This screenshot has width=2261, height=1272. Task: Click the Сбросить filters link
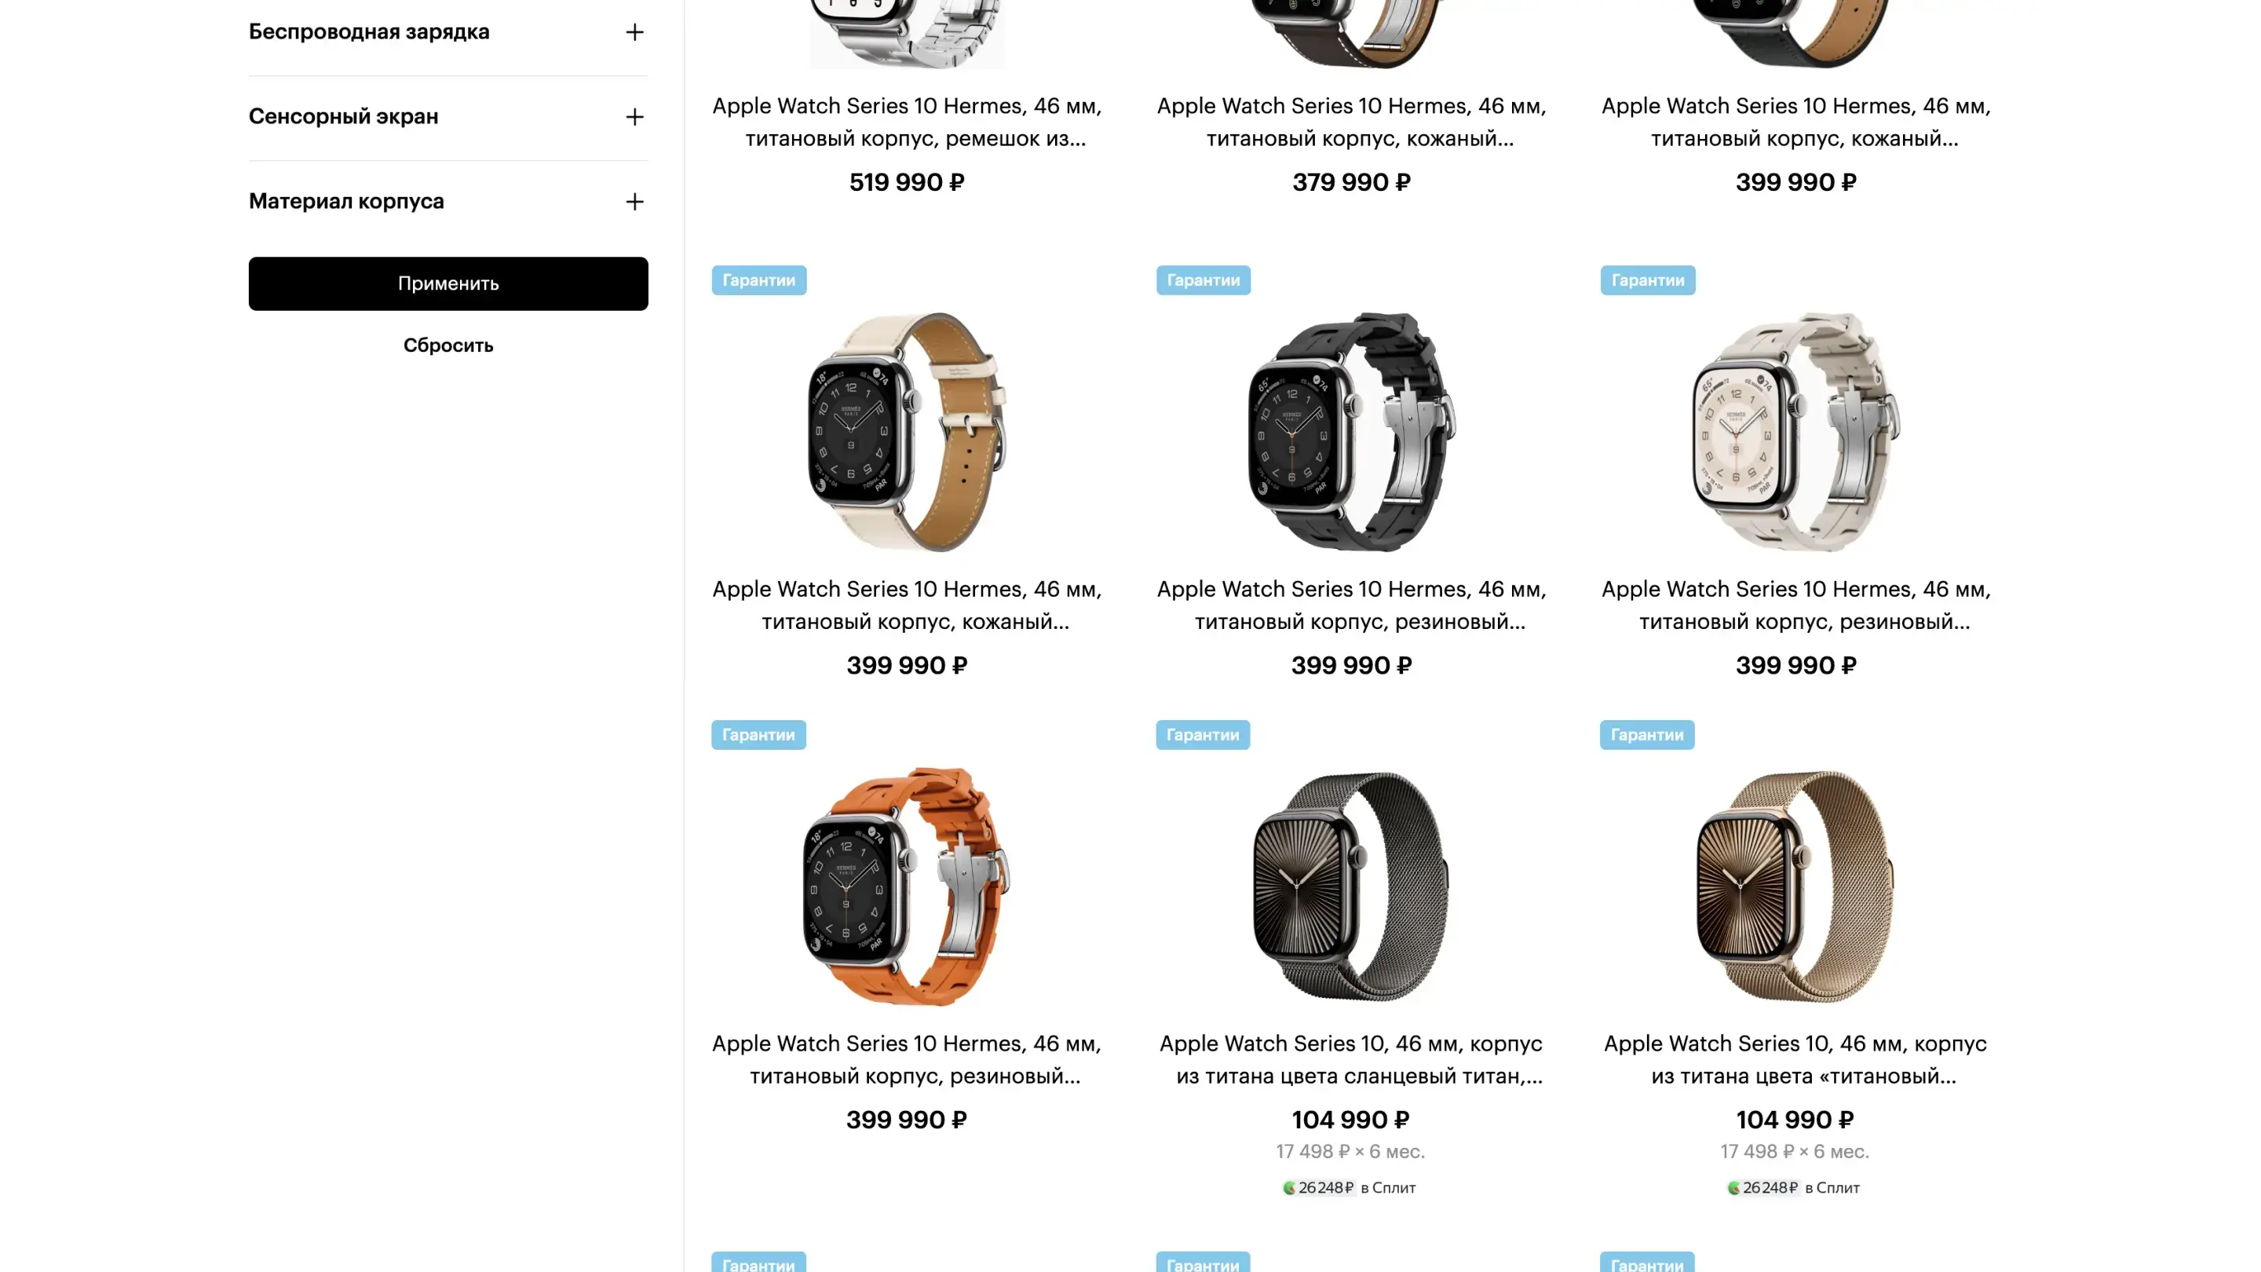tap(447, 345)
